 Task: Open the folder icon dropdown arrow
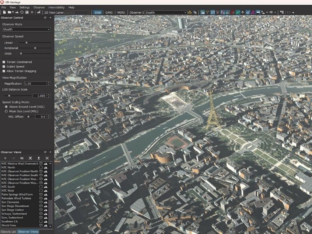(13, 12)
